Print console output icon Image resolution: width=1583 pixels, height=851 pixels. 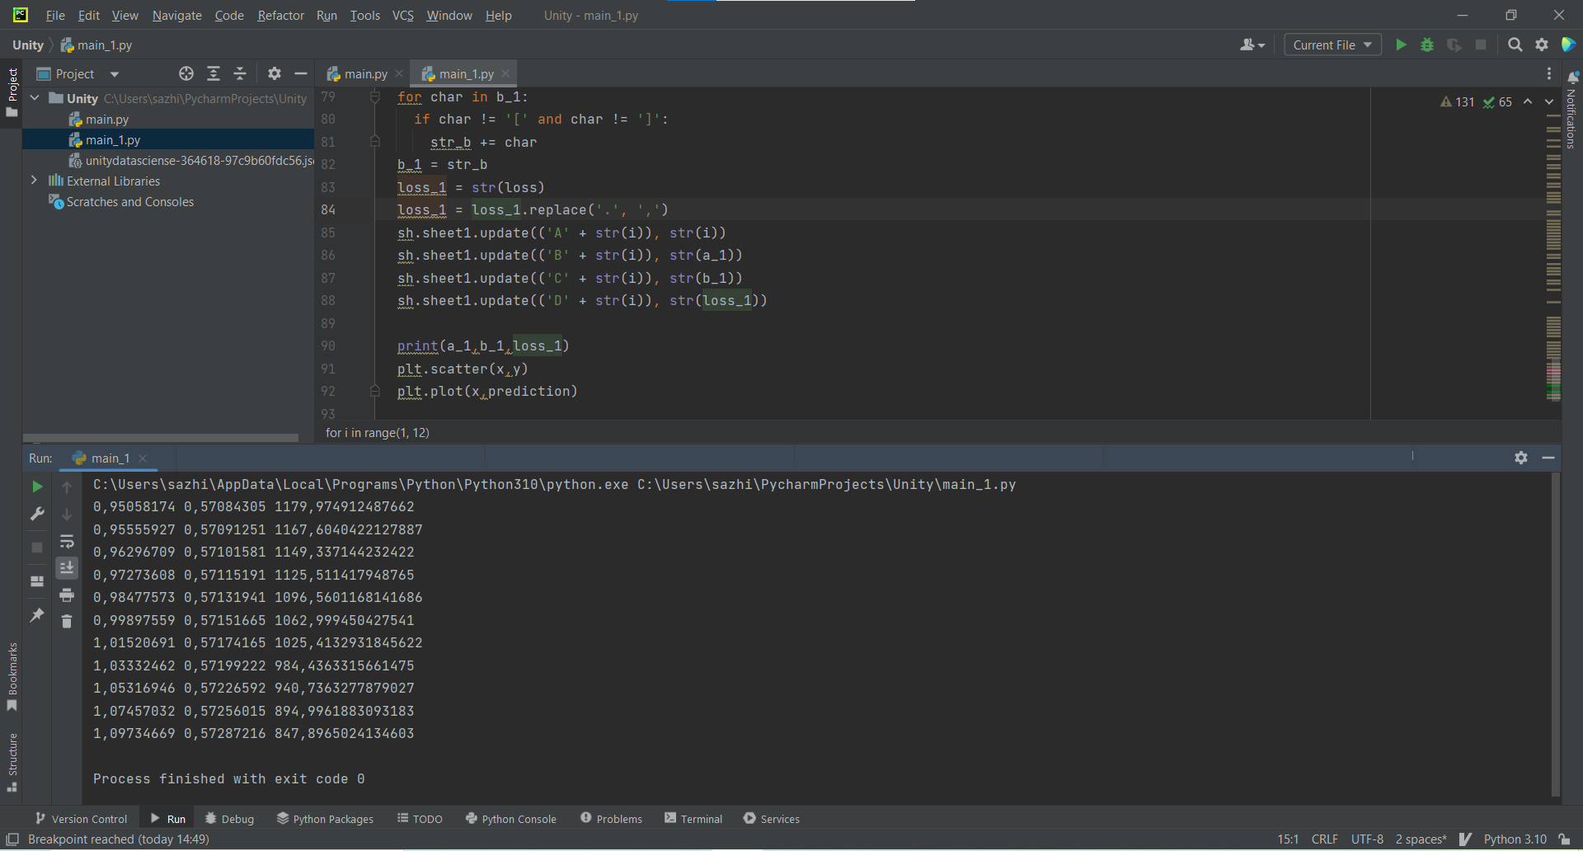67,595
